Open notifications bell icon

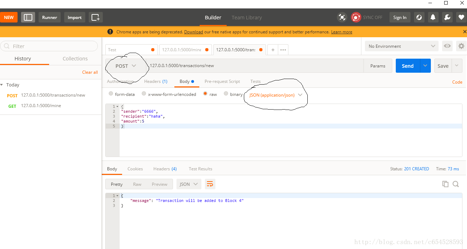point(433,17)
